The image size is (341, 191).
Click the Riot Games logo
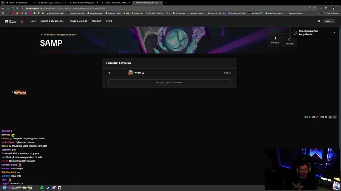pos(11,21)
